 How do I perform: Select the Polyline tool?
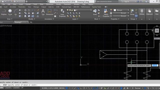pos(4,12)
